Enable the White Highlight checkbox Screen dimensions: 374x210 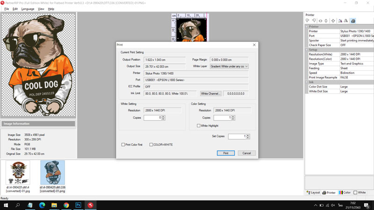198,126
